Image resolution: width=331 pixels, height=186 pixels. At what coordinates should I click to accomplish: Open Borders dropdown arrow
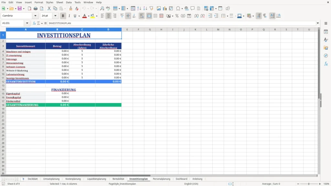227,16
